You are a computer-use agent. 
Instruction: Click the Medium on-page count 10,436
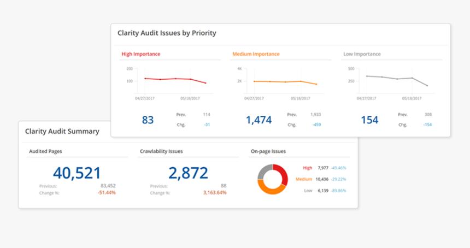[322, 179]
